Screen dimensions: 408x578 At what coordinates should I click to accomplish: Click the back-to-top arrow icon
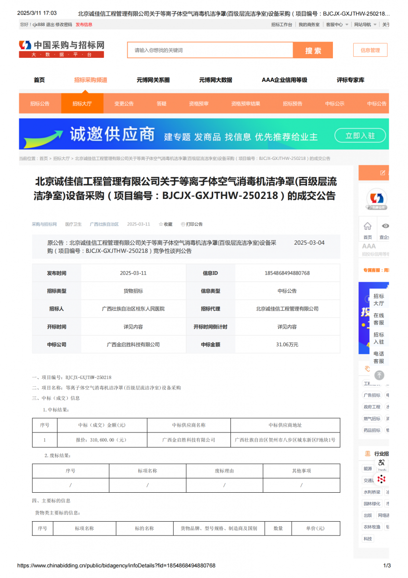380,375
